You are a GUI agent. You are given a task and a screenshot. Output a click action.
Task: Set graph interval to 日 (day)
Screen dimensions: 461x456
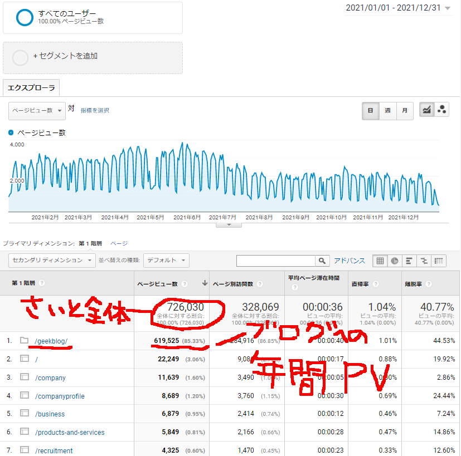click(370, 110)
